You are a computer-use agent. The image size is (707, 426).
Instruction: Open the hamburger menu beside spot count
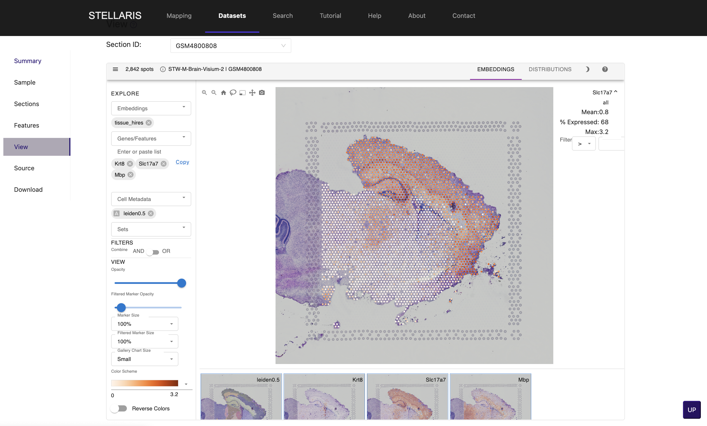(115, 69)
